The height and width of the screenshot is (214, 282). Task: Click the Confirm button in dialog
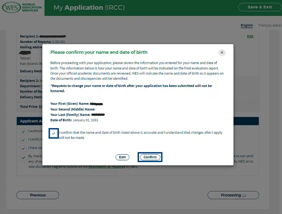click(150, 157)
